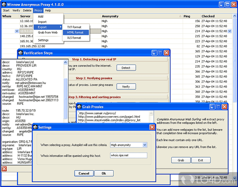The width and height of the screenshot is (238, 187).
Task: Click the Verify button in Step 2
Action: pos(126,87)
